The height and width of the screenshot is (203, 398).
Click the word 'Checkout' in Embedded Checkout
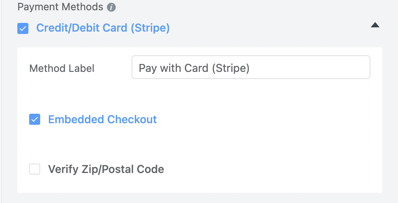132,119
